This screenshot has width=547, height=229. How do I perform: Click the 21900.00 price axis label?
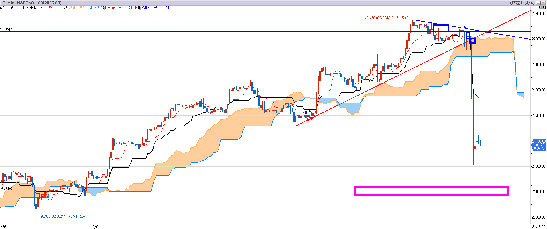[x=539, y=90]
